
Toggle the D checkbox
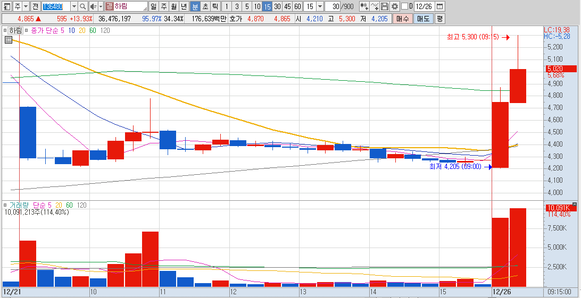(404, 6)
